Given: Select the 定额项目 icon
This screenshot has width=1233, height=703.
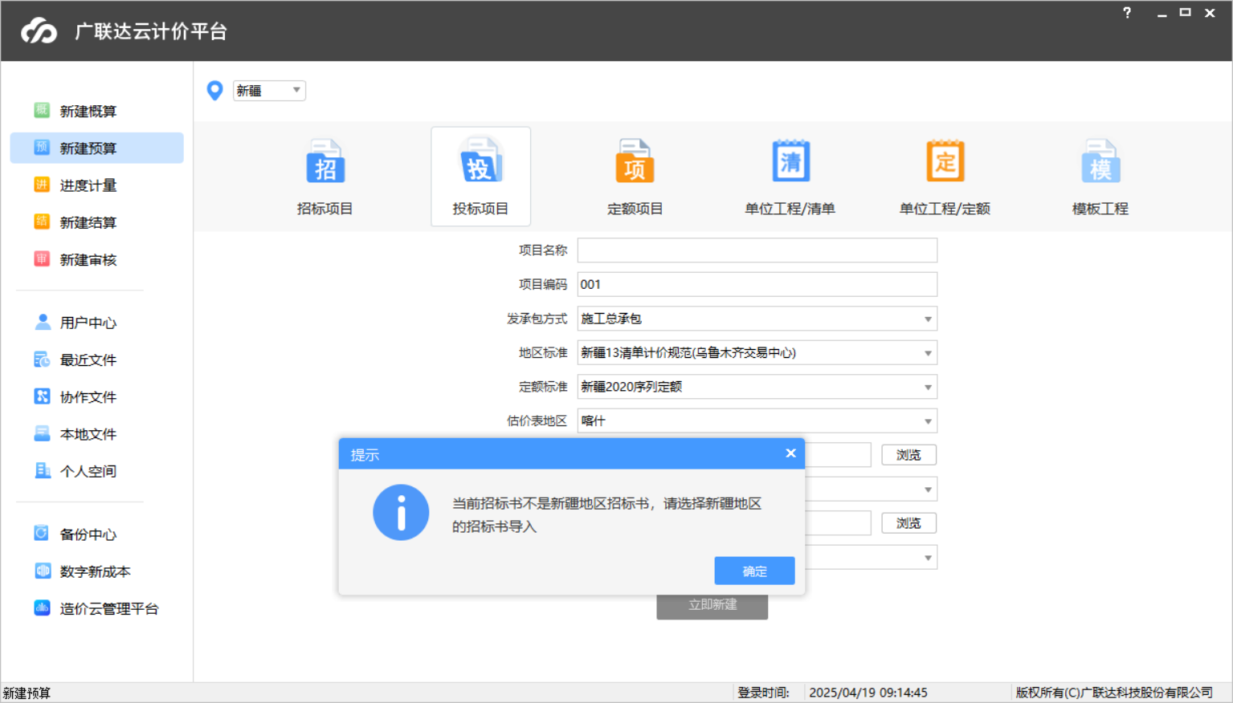Looking at the screenshot, I should (635, 161).
